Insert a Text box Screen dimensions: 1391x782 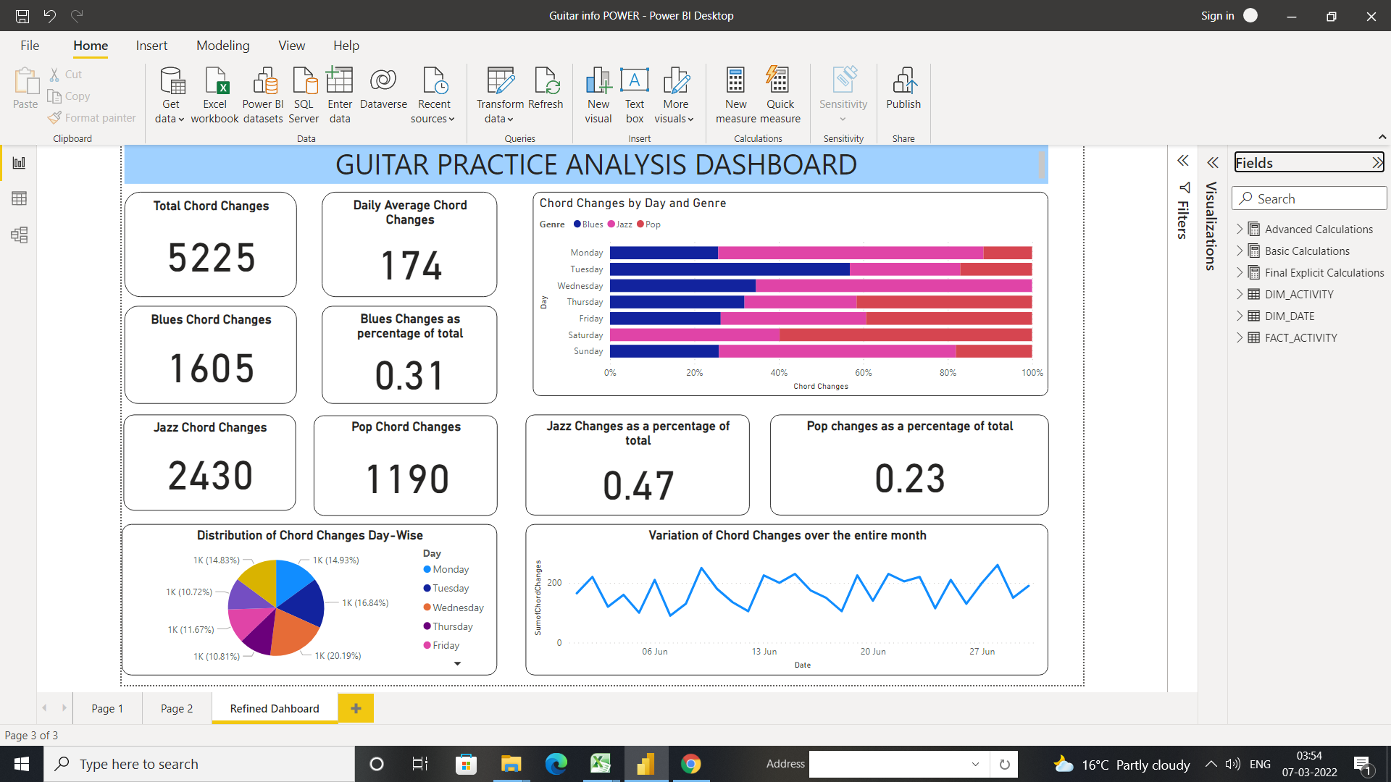634,95
